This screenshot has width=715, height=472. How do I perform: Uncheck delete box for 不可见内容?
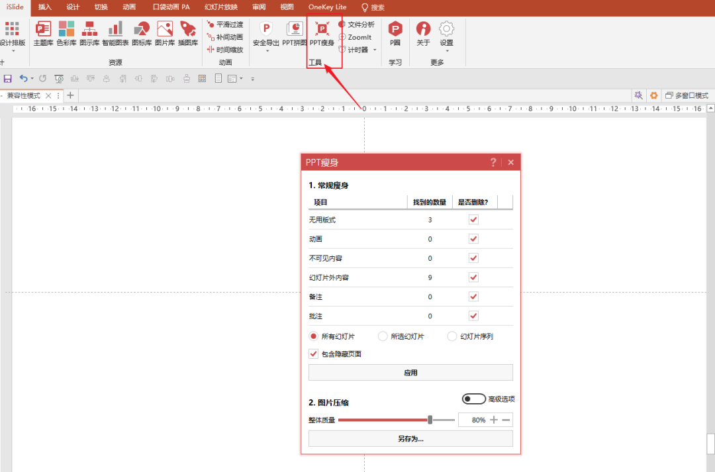473,258
